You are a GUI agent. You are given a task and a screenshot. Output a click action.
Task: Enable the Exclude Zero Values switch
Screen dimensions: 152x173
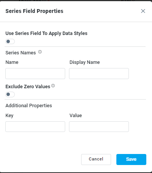point(10,94)
